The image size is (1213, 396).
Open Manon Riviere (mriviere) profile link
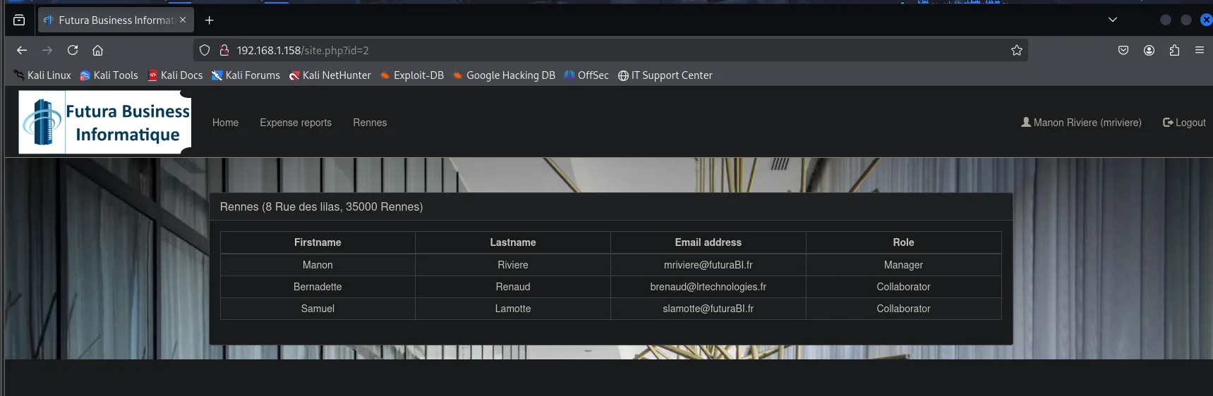[x=1081, y=123]
